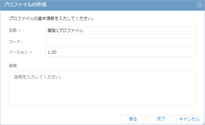The height and width of the screenshot is (125, 205).
Task: Click the required asterisk beside バージョン
Action: pyautogui.click(x=31, y=52)
